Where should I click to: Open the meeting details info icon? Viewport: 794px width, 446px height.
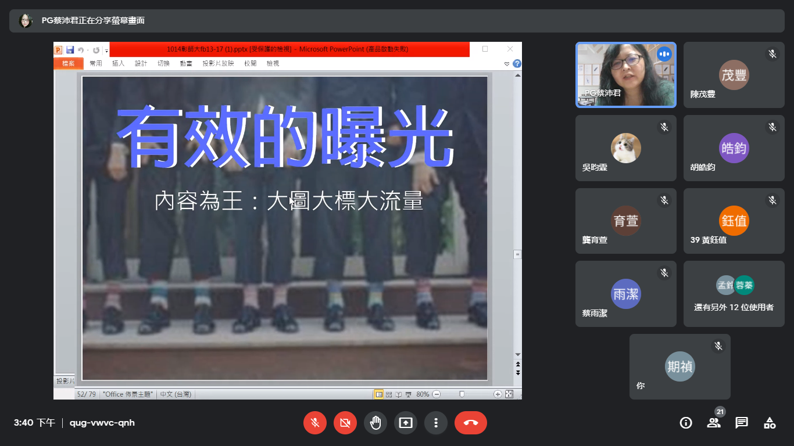click(686, 423)
